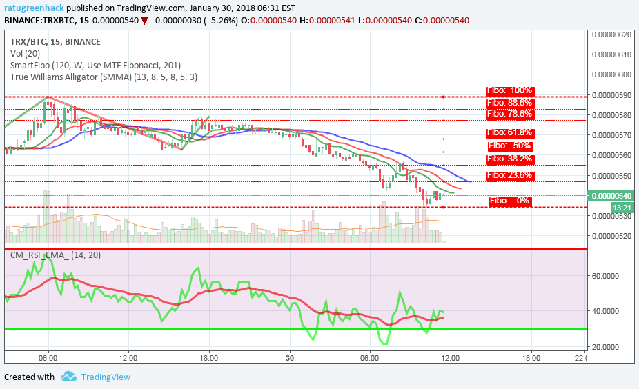Click the Fibo: 61.8% level label
The height and width of the screenshot is (389, 639).
pyautogui.click(x=510, y=133)
